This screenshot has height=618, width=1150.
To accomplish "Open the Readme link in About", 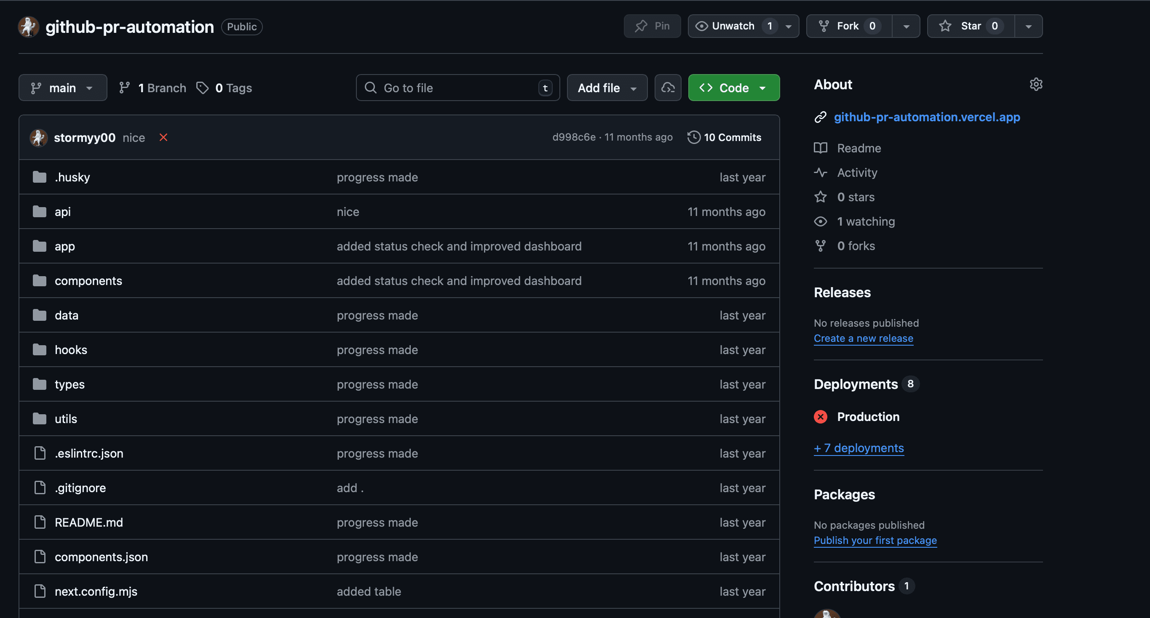I will 859,148.
